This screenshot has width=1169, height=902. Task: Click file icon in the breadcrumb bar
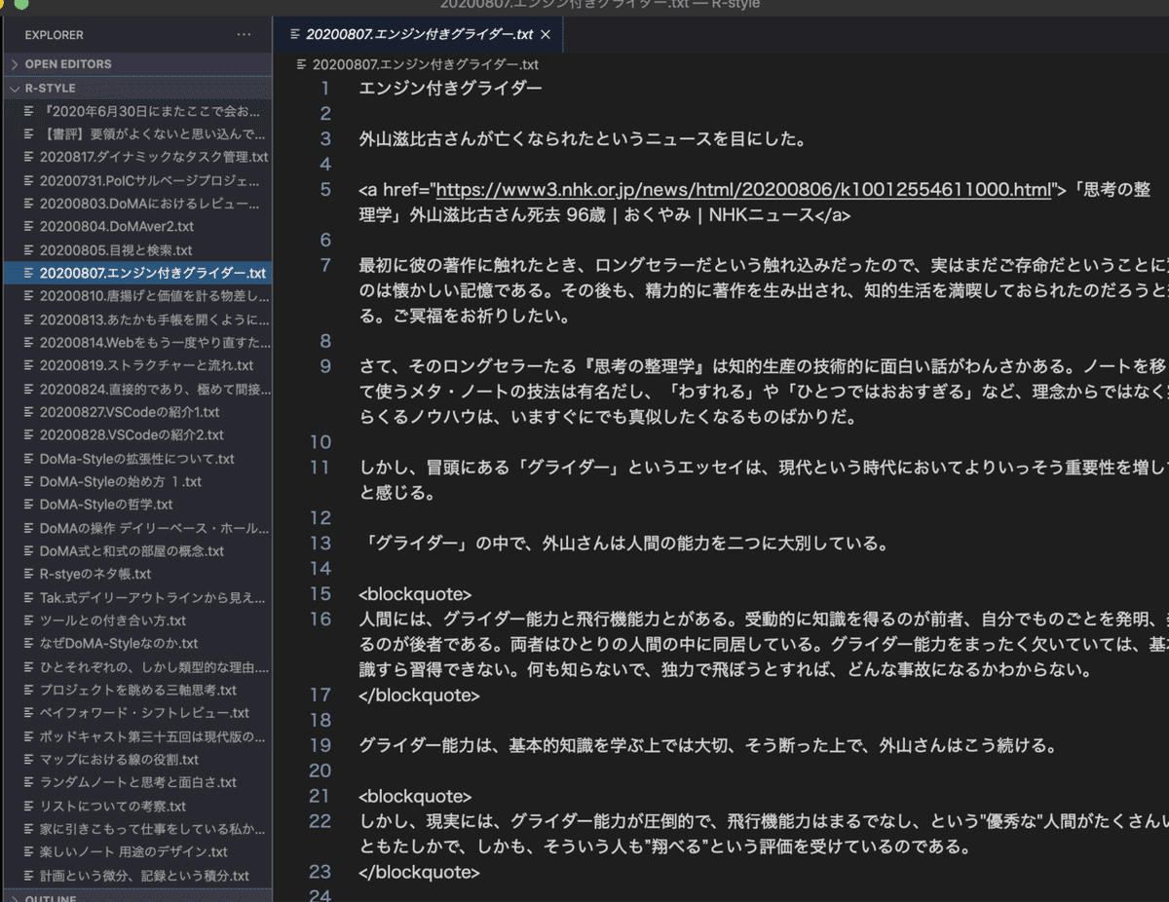(x=302, y=64)
